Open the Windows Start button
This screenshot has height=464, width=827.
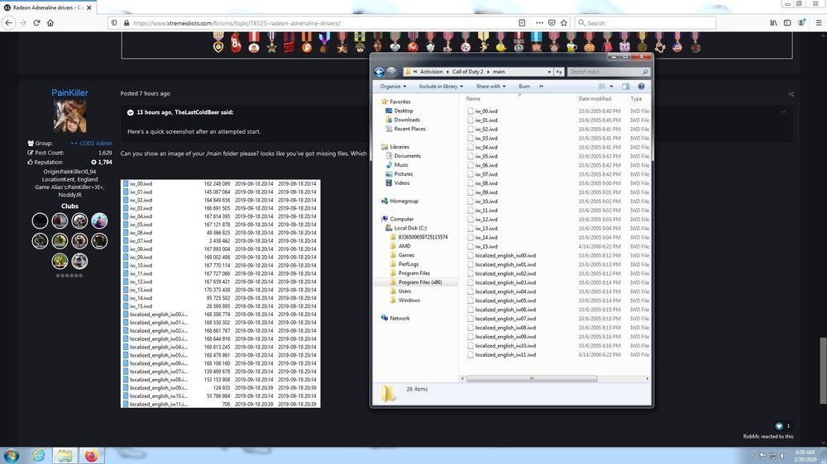coord(11,456)
